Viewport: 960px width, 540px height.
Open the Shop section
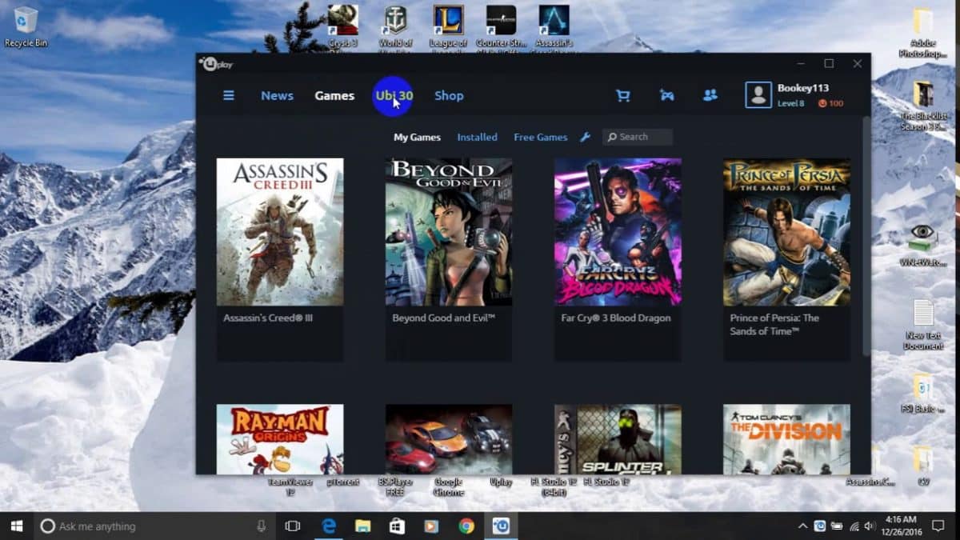[x=449, y=95]
